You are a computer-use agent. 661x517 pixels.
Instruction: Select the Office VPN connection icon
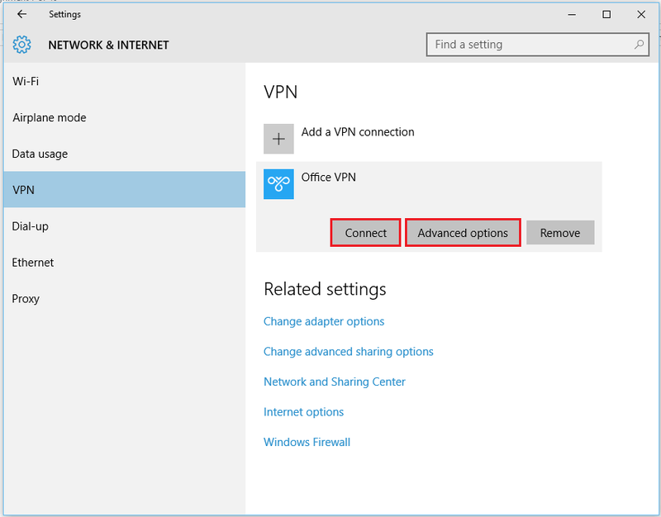tap(278, 183)
